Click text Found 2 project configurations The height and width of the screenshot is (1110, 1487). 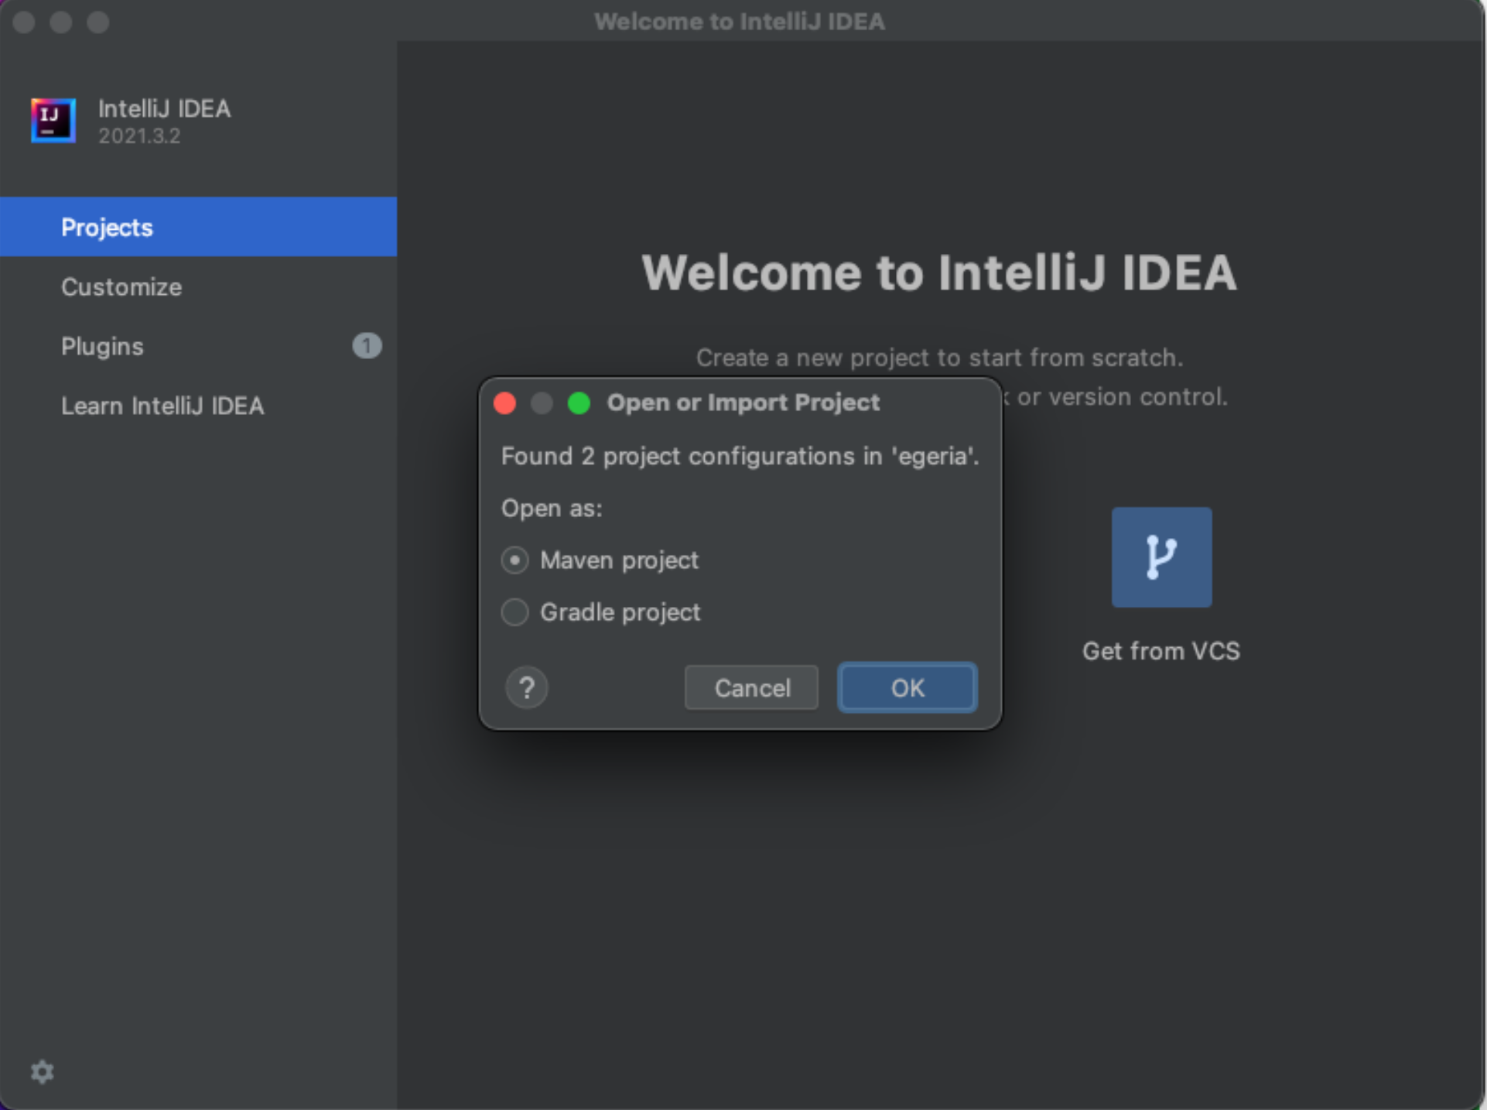740,456
